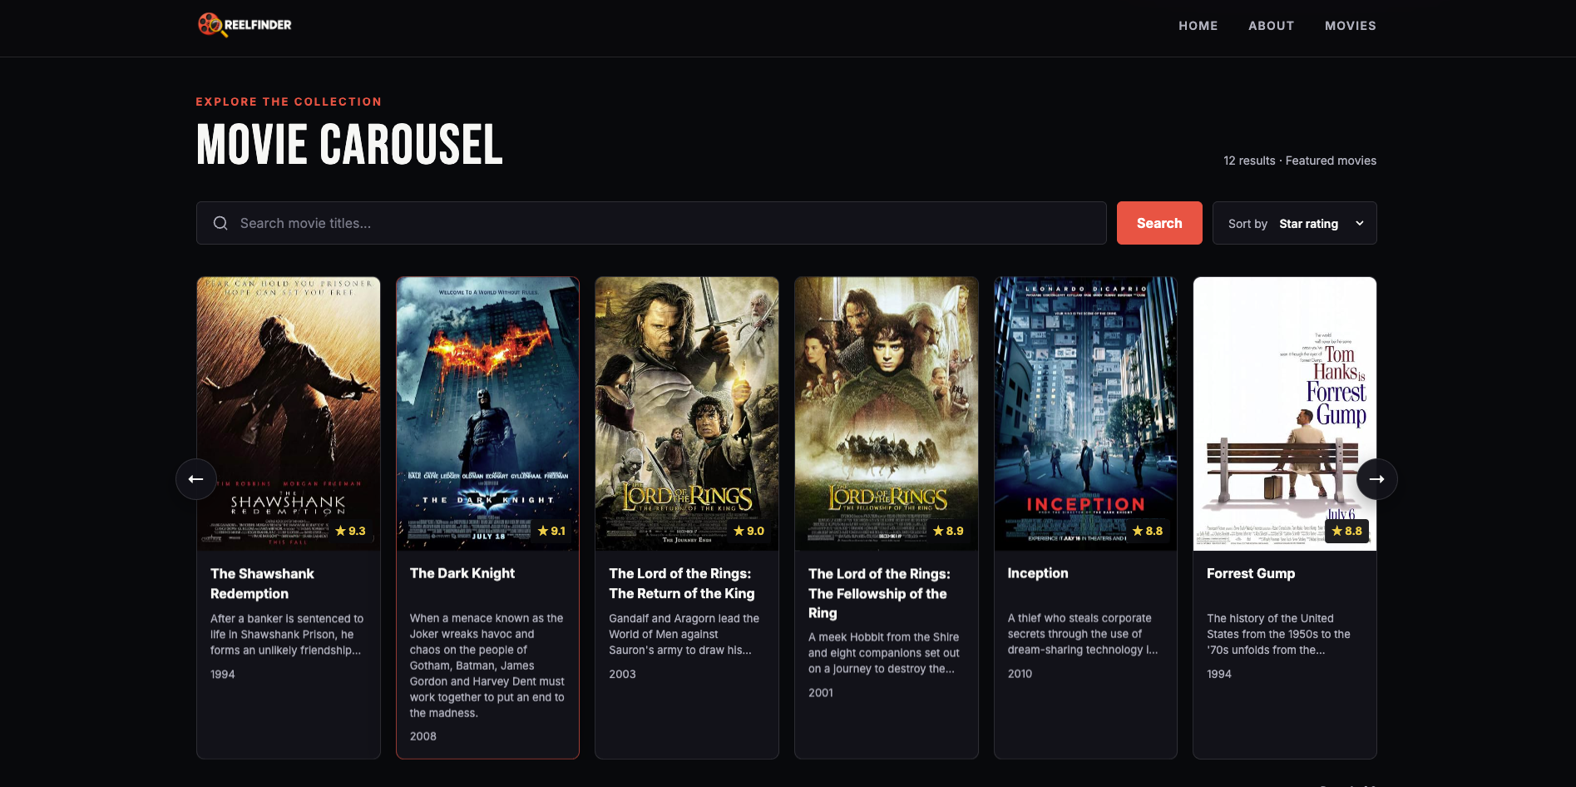Viewport: 1576px width, 787px height.
Task: Open the Movies nav item
Action: pos(1350,26)
